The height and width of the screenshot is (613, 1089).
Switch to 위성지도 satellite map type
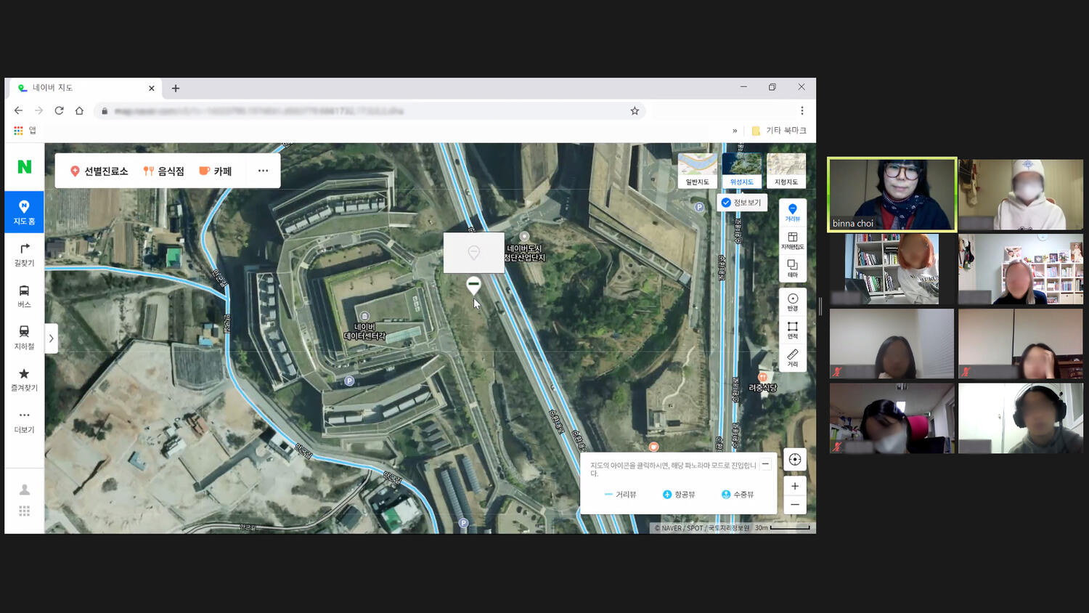pyautogui.click(x=742, y=171)
